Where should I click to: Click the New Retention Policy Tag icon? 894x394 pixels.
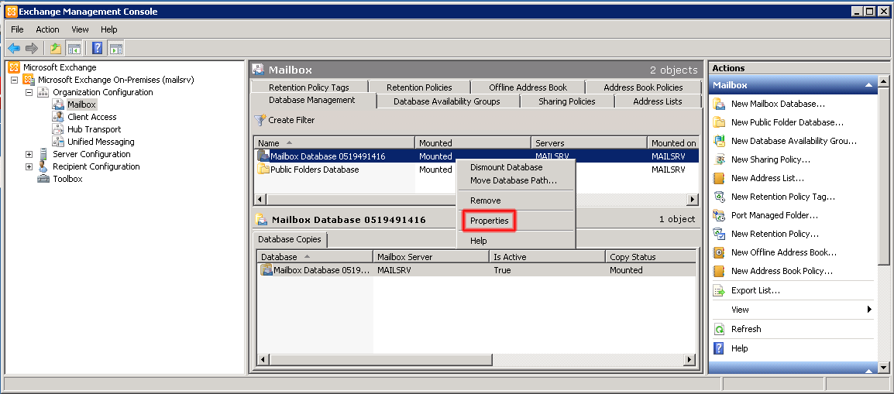pos(720,197)
